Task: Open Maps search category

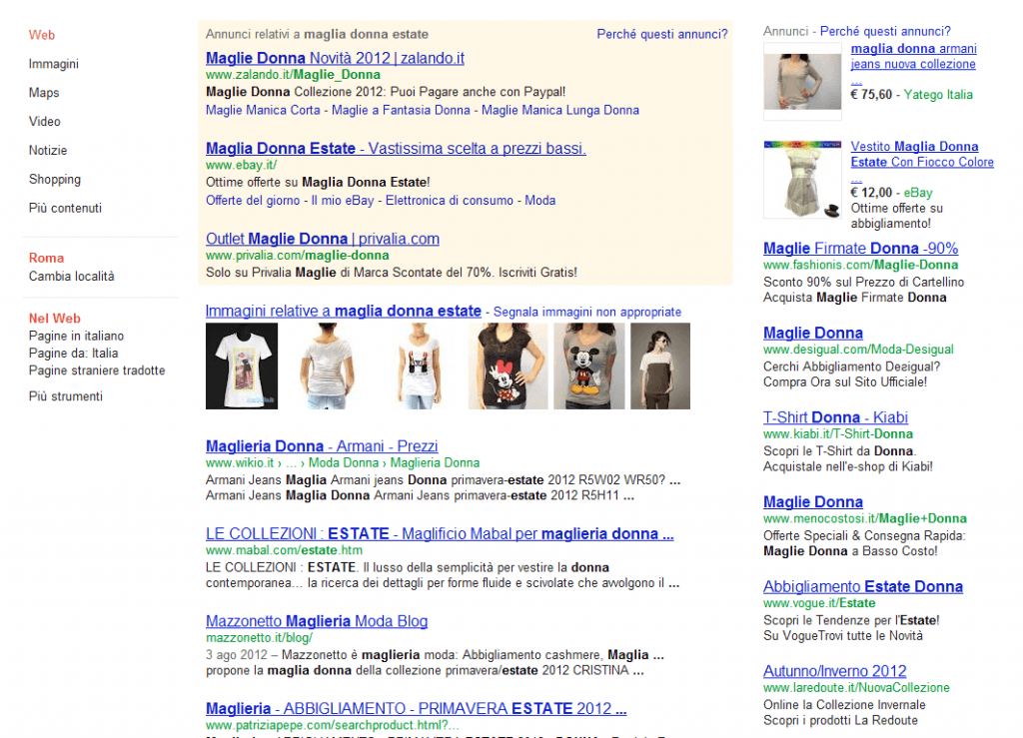Action: click(44, 93)
